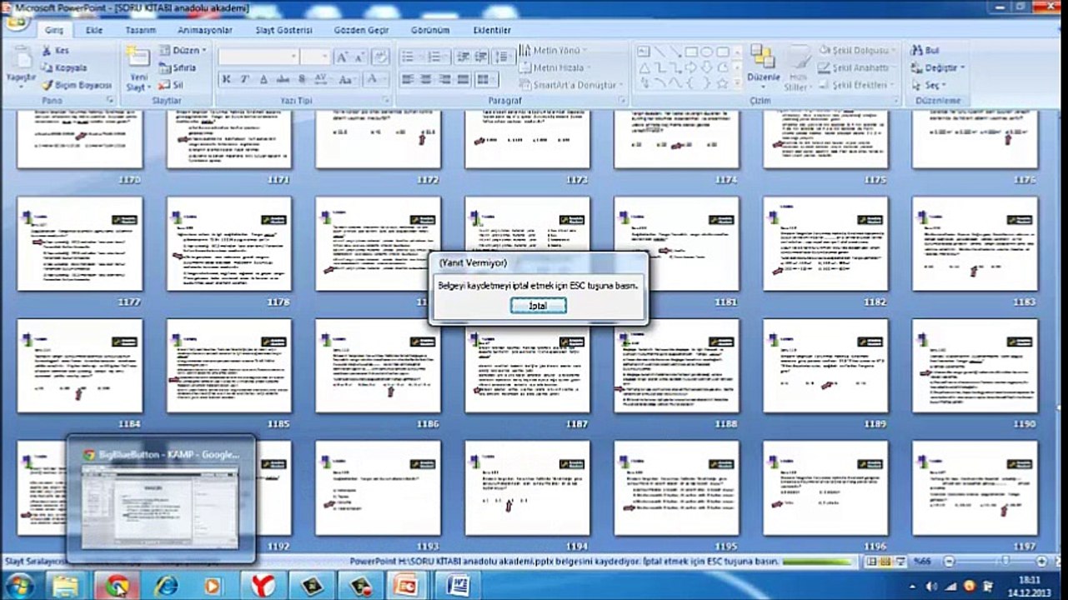Align text to the left
Viewport: 1068px width, 600px height.
(x=408, y=79)
